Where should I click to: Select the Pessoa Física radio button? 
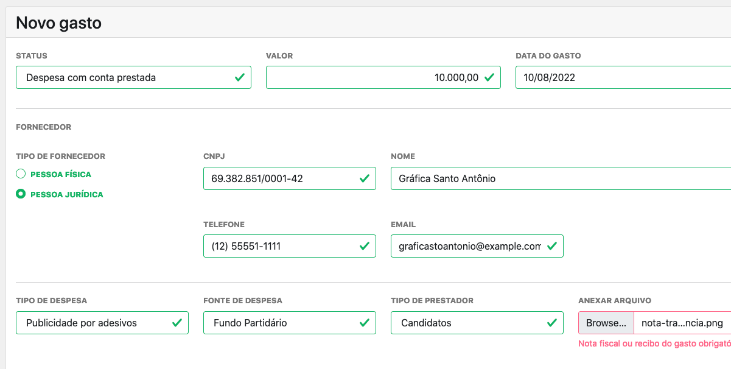pyautogui.click(x=20, y=174)
